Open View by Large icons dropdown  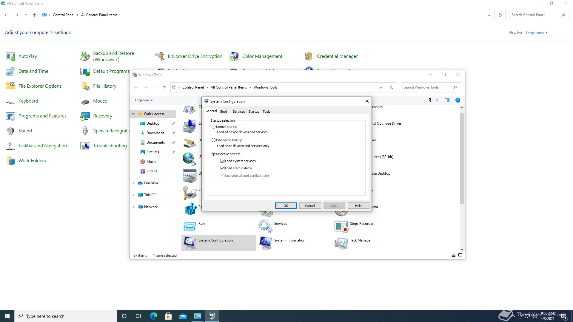tap(537, 33)
